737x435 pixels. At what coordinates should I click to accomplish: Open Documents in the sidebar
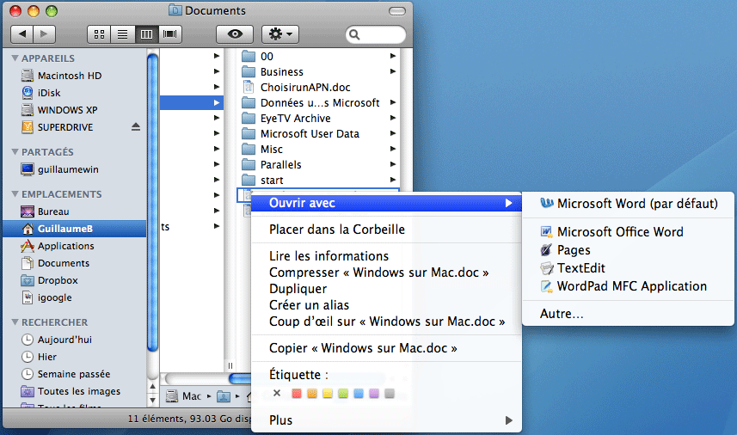(x=64, y=264)
